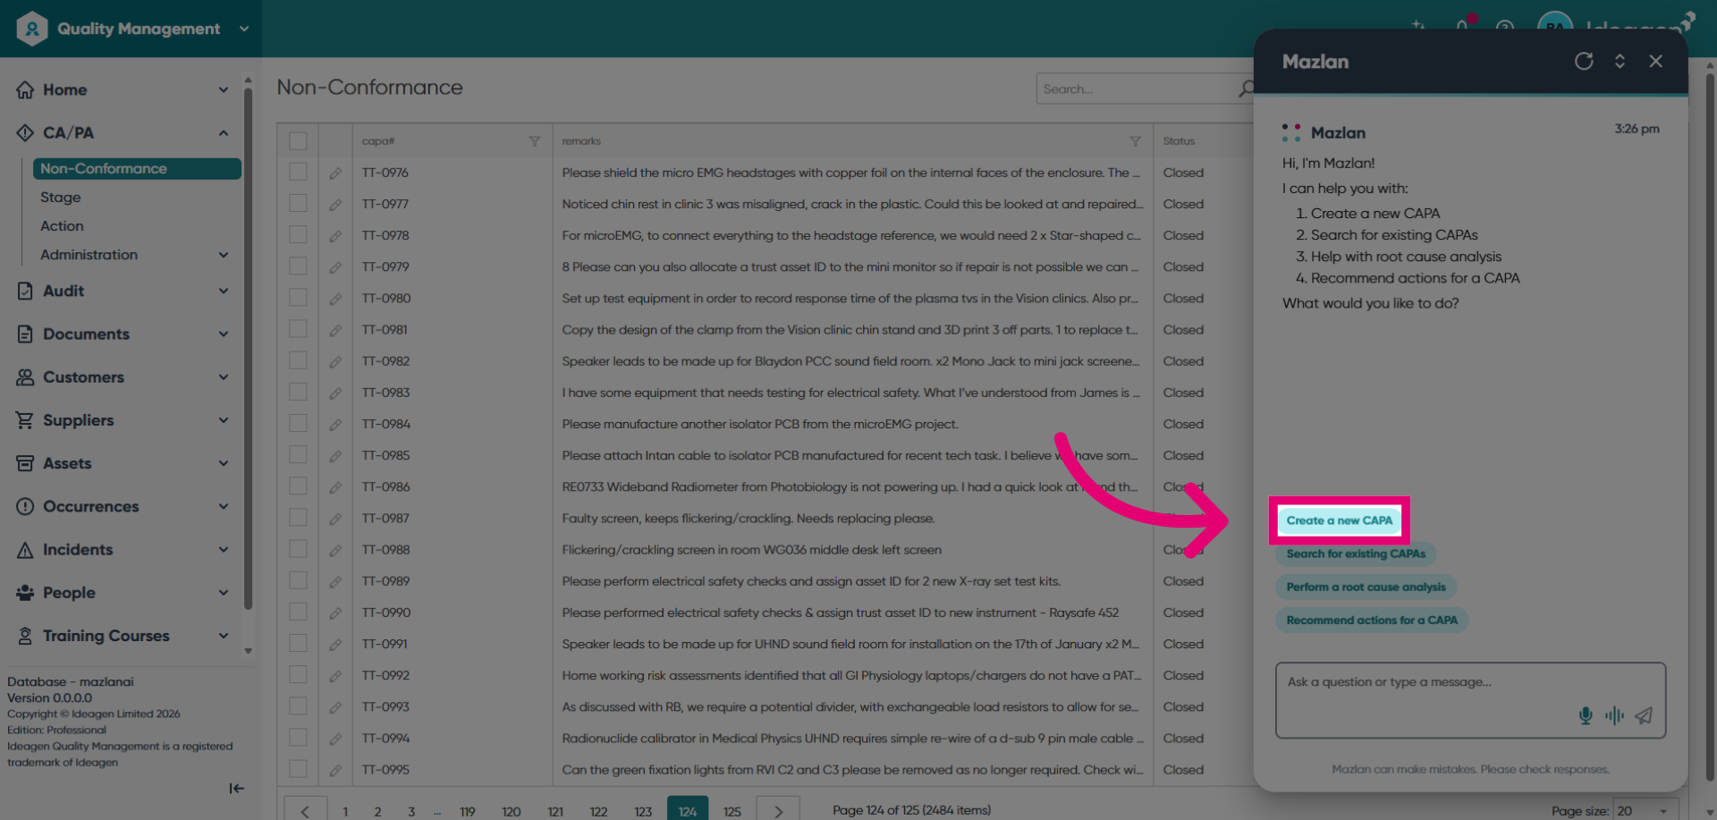The width and height of the screenshot is (1717, 820).
Task: Select the checkbox for row TT-0982
Action: pyautogui.click(x=298, y=360)
